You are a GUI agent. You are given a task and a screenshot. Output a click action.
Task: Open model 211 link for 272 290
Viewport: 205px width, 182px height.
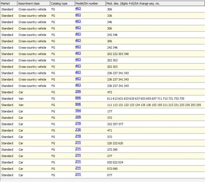[x=78, y=149]
